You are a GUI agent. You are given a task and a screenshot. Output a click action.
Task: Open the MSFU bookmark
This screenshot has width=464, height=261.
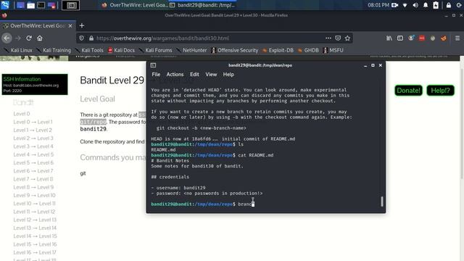coord(333,50)
